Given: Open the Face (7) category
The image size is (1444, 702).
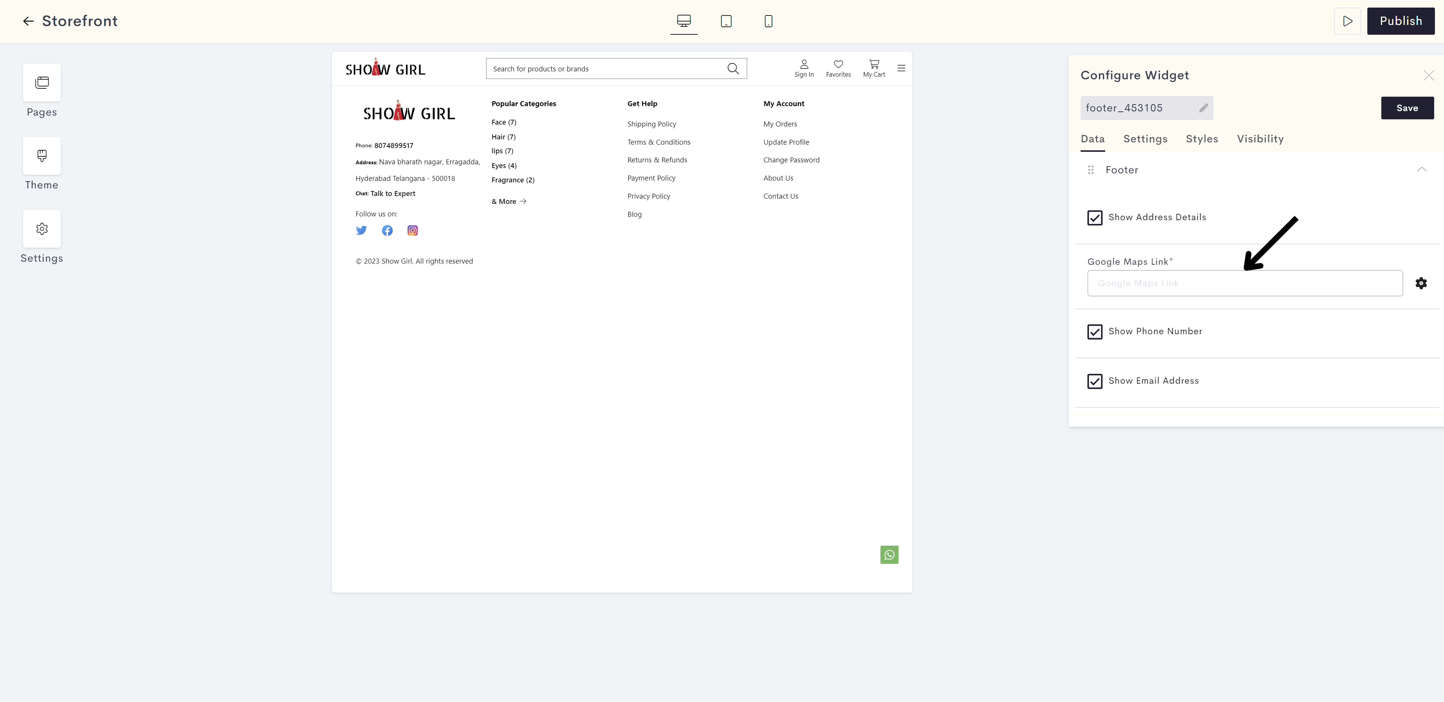Looking at the screenshot, I should pos(504,123).
